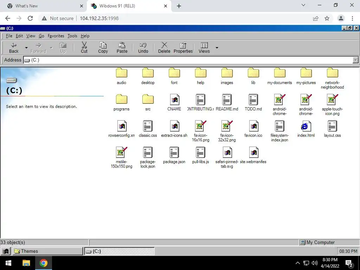Open the Tools menu

tap(72, 36)
